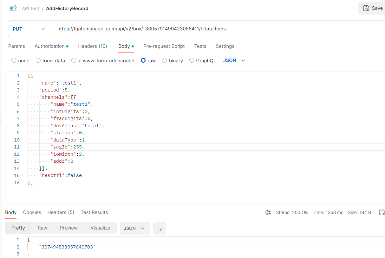Click the "dataType":1 line
This screenshot has width=385, height=258.
(69, 140)
